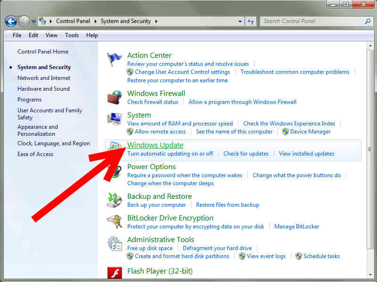Image resolution: width=377 pixels, height=282 pixels.
Task: Select Network and Internet in the sidebar
Action: pyautogui.click(x=43, y=78)
